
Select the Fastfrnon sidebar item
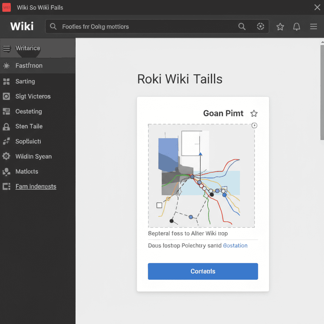29,66
